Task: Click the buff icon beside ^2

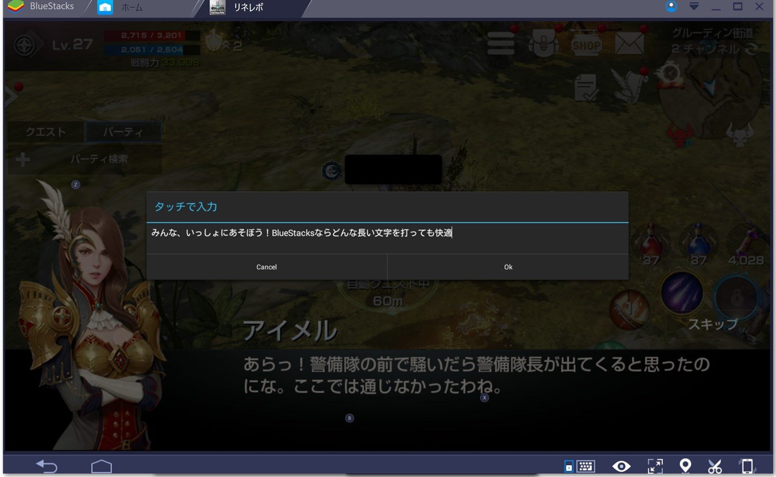Action: click(x=214, y=41)
